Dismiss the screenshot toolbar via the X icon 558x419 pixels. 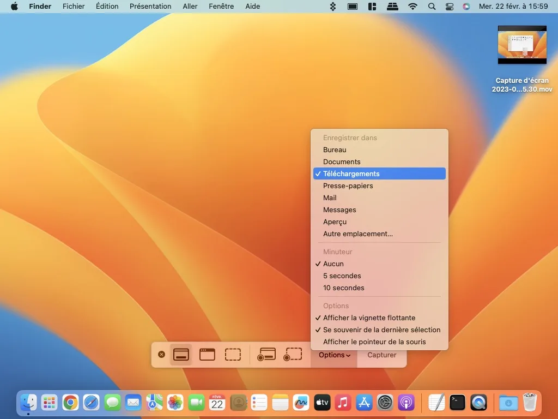click(161, 354)
